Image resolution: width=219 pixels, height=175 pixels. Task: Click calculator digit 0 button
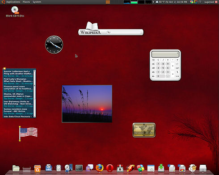160,76
